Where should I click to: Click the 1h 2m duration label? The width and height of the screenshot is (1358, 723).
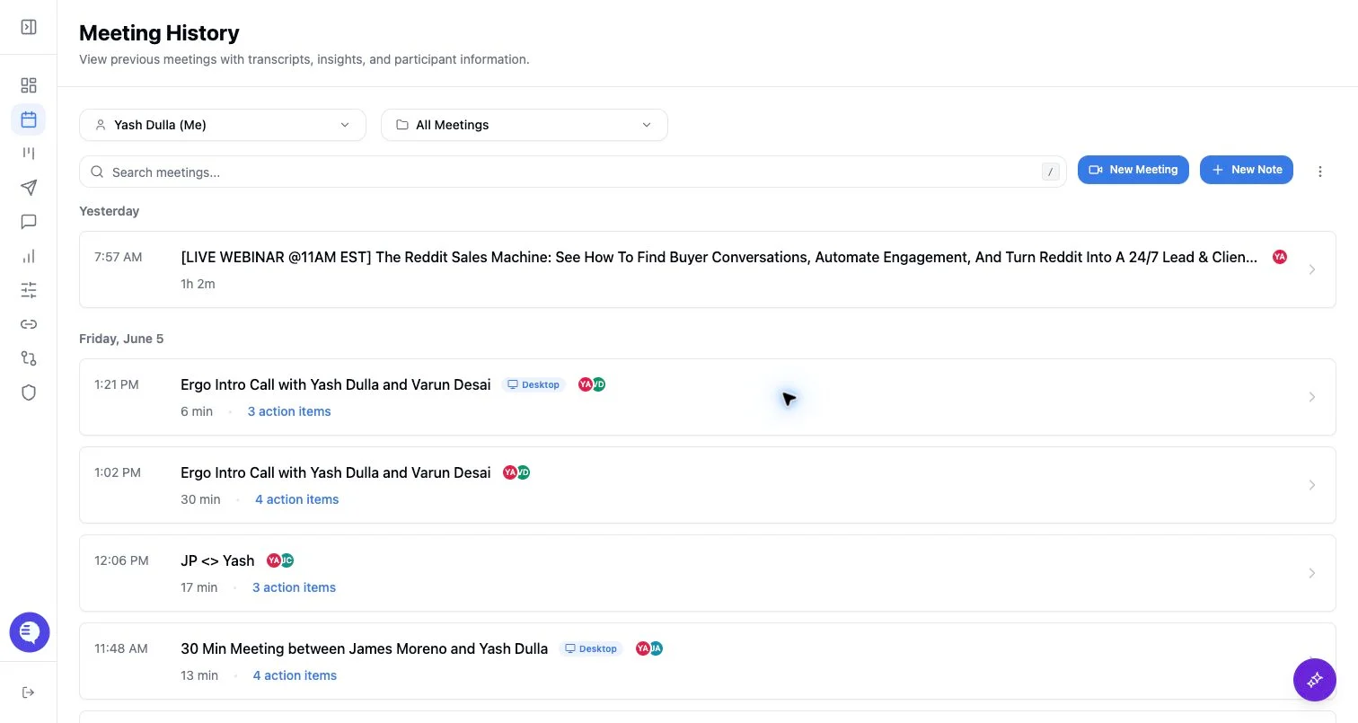click(x=198, y=284)
